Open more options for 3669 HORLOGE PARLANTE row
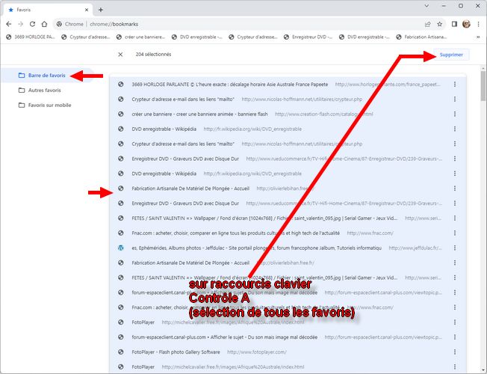487x374 pixels. tap(455, 85)
